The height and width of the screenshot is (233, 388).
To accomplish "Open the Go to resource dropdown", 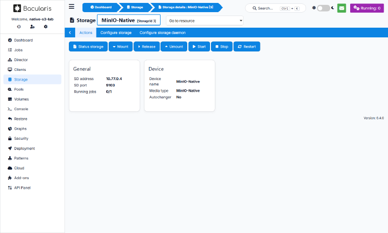I will click(x=205, y=21).
